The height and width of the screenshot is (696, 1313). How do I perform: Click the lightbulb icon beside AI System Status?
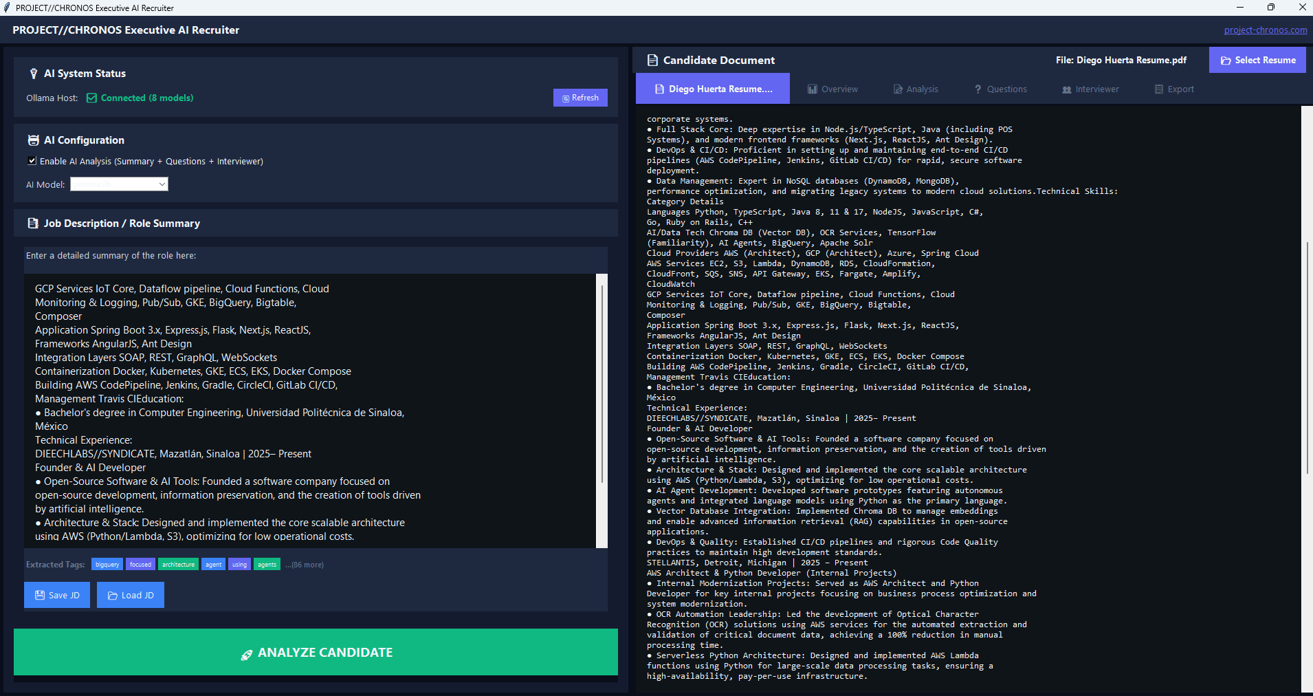[x=33, y=74]
